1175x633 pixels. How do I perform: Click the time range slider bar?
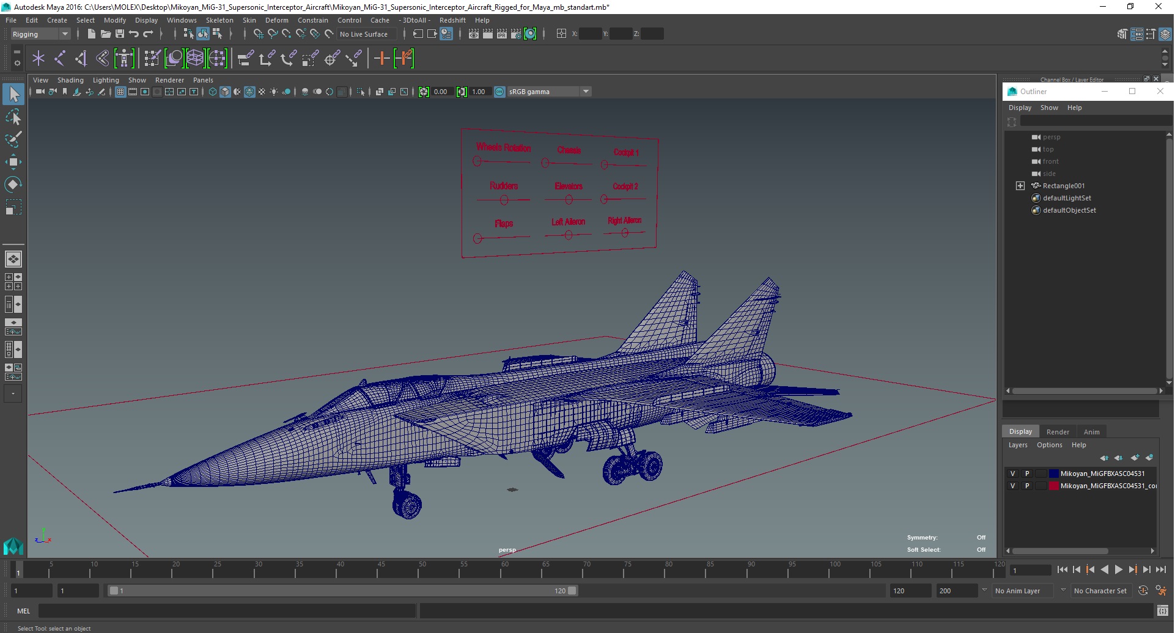click(x=342, y=591)
